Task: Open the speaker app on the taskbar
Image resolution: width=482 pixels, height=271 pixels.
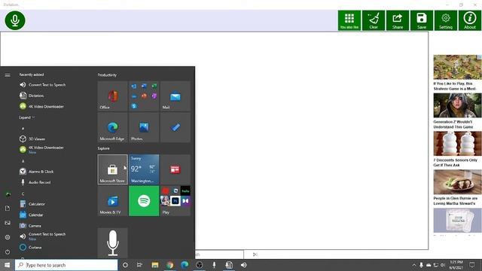Action: pyautogui.click(x=244, y=265)
